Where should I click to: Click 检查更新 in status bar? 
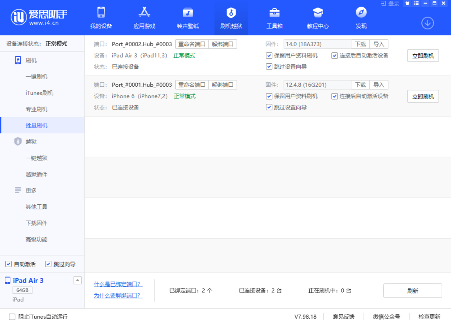point(429,317)
